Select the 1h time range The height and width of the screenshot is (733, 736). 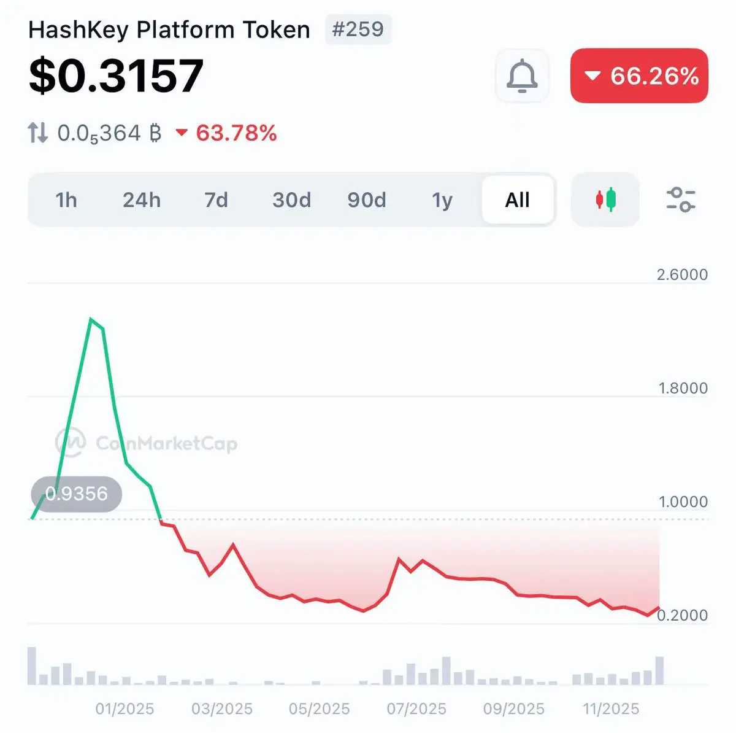tap(66, 200)
